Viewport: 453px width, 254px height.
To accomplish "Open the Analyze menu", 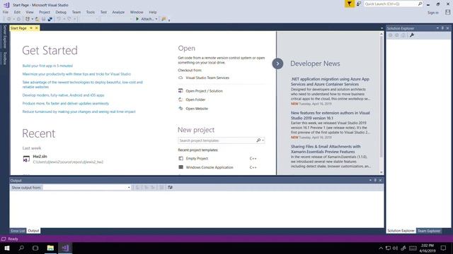I will coord(118,12).
